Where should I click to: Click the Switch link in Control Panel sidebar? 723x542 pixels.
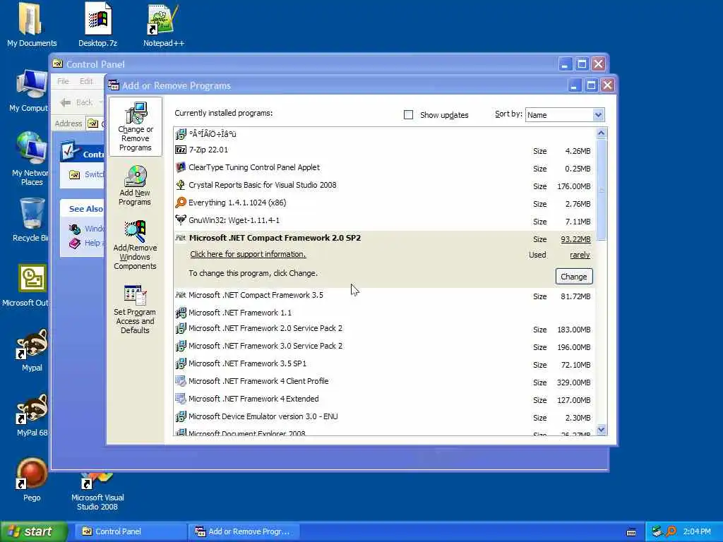pos(94,174)
